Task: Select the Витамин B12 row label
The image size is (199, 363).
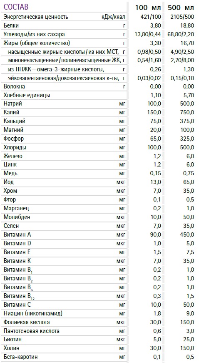Action: pyautogui.click(x=19, y=296)
